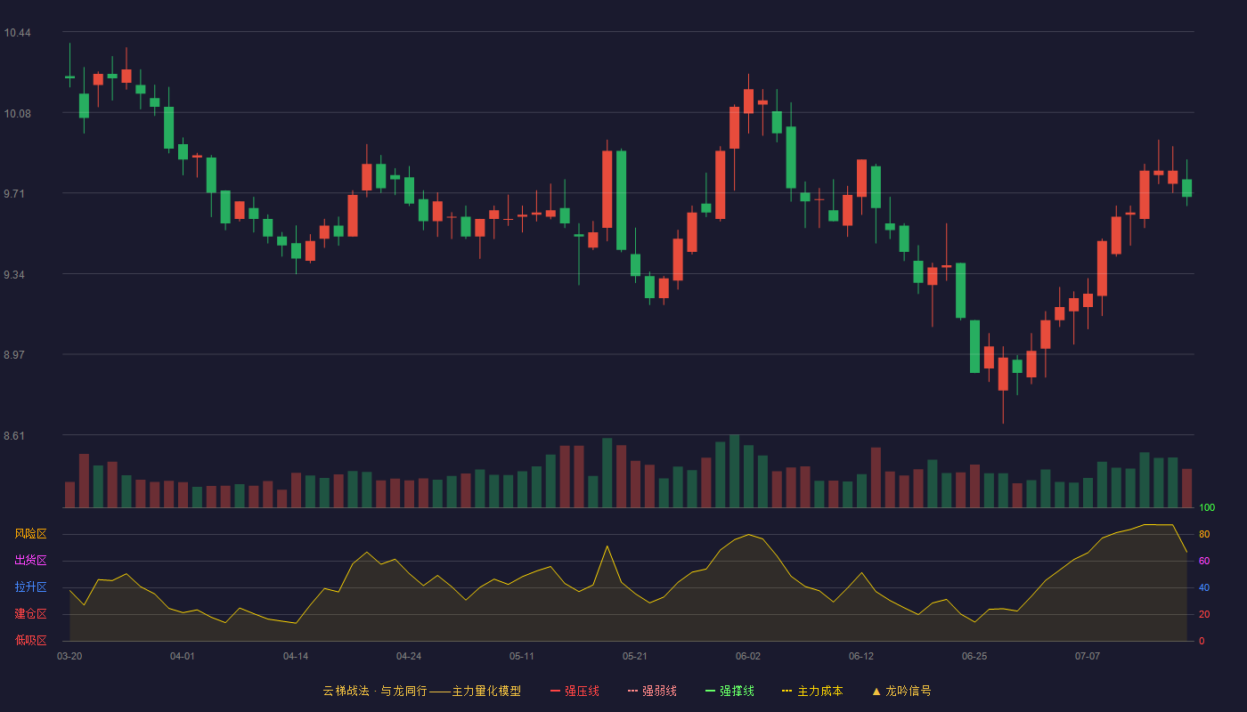Click the last green candlestick on the chart
1247x712 pixels.
[1186, 188]
